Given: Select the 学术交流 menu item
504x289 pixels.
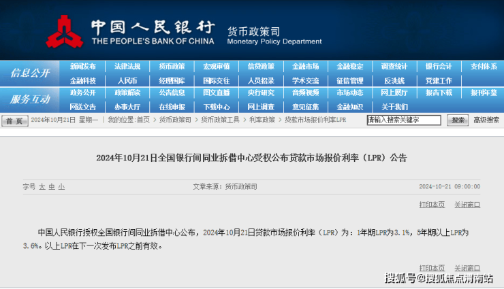Looking at the screenshot, I should pyautogui.click(x=305, y=81).
